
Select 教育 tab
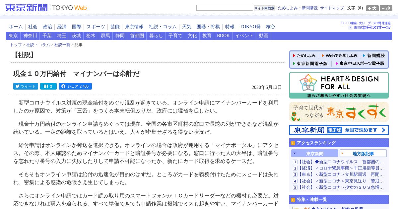click(207, 36)
